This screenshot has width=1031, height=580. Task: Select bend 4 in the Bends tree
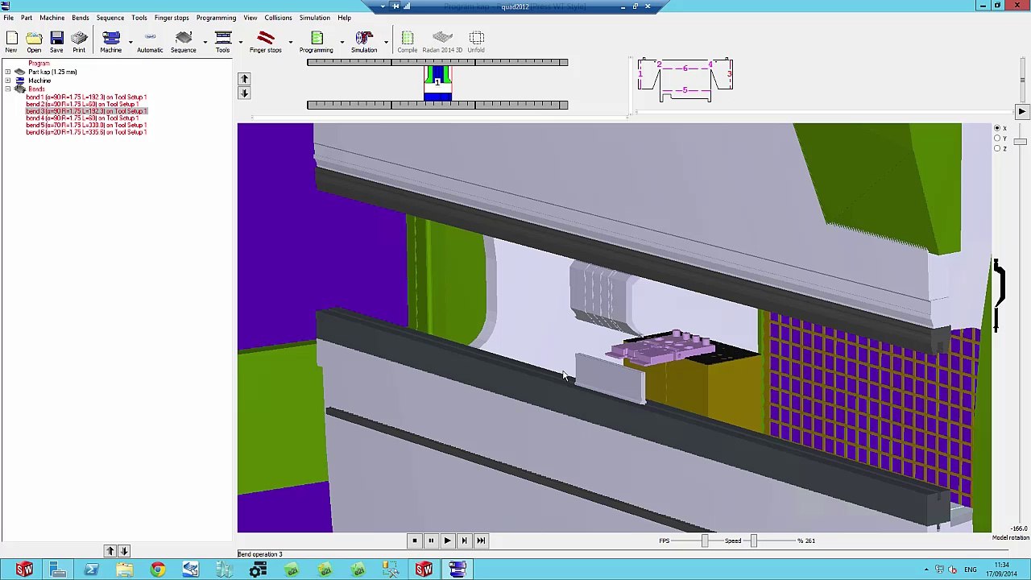point(83,118)
